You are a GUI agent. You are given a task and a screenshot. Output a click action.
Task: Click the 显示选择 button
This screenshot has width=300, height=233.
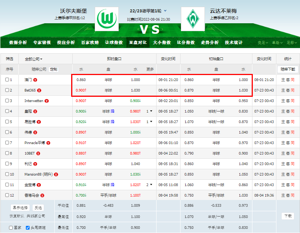pos(20,208)
